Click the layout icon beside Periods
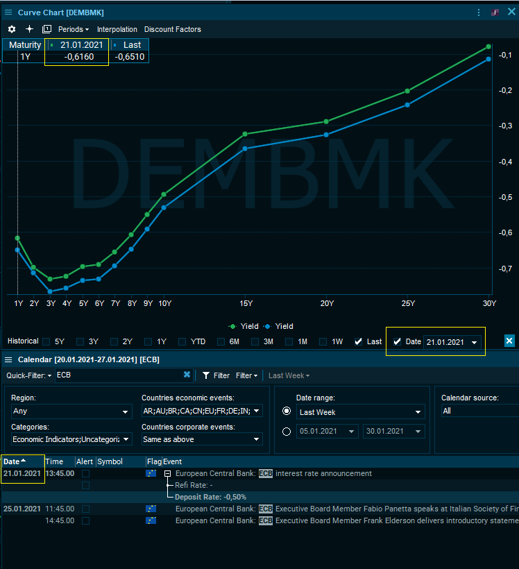 46,29
